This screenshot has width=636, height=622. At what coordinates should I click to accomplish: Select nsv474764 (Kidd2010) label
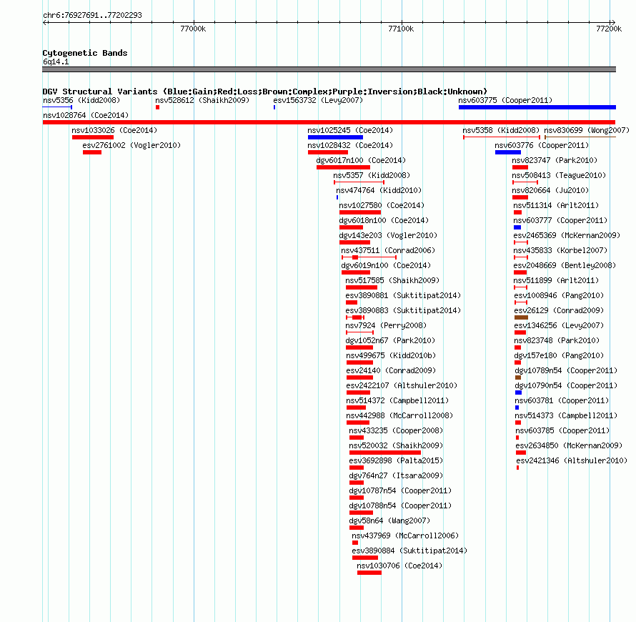pos(379,190)
